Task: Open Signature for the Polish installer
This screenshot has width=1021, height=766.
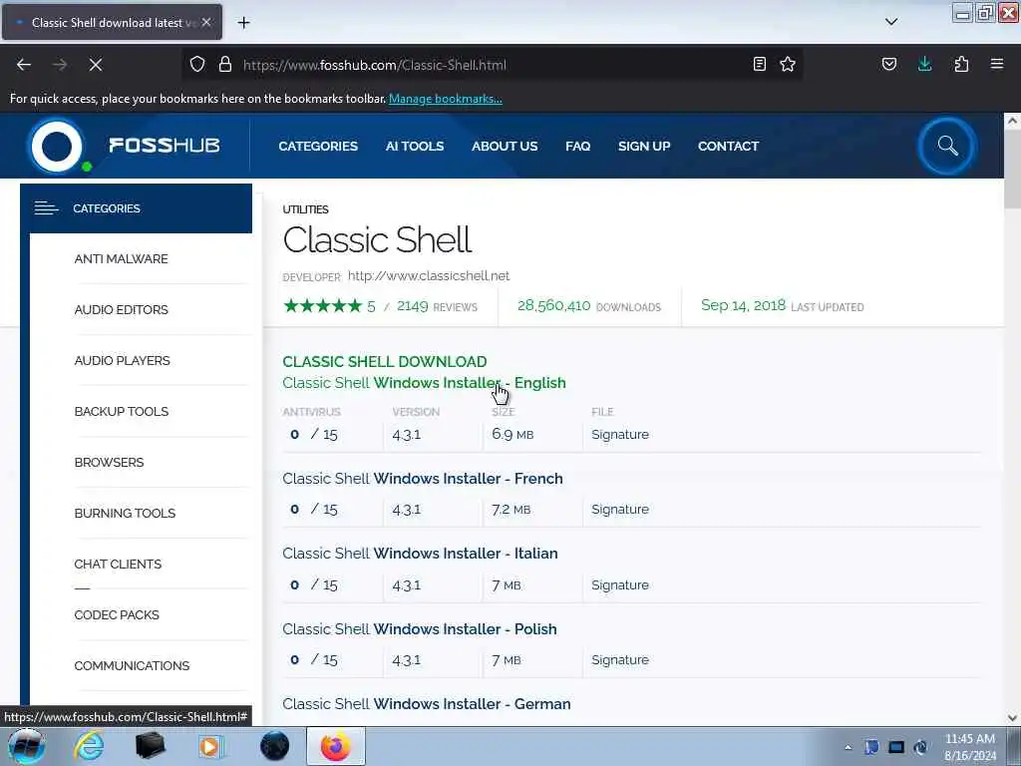Action: coord(620,659)
